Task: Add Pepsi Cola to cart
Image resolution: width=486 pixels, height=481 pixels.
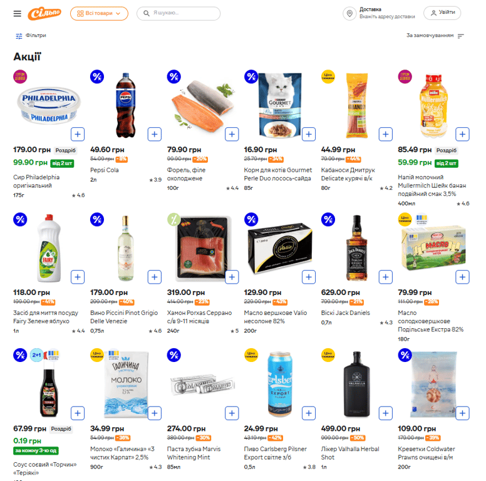Action: (155, 134)
